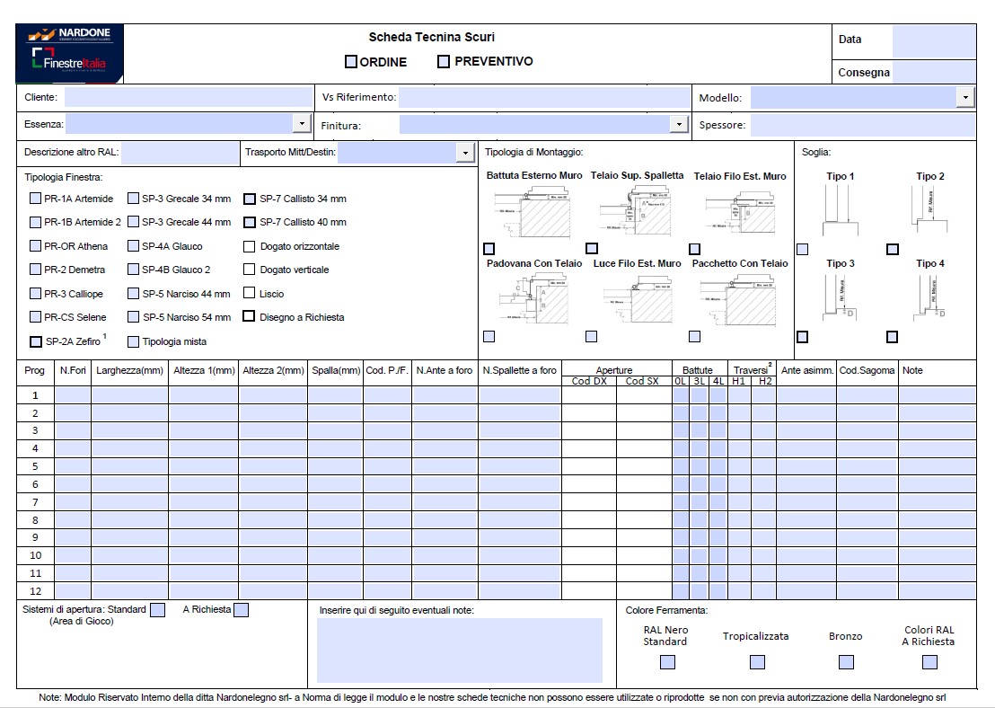Expand the Trasporto Mitt/Destin dropdown
The height and width of the screenshot is (708, 995).
pyautogui.click(x=465, y=153)
